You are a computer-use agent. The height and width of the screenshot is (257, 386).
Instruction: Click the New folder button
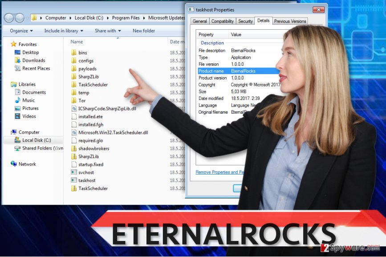(144, 31)
